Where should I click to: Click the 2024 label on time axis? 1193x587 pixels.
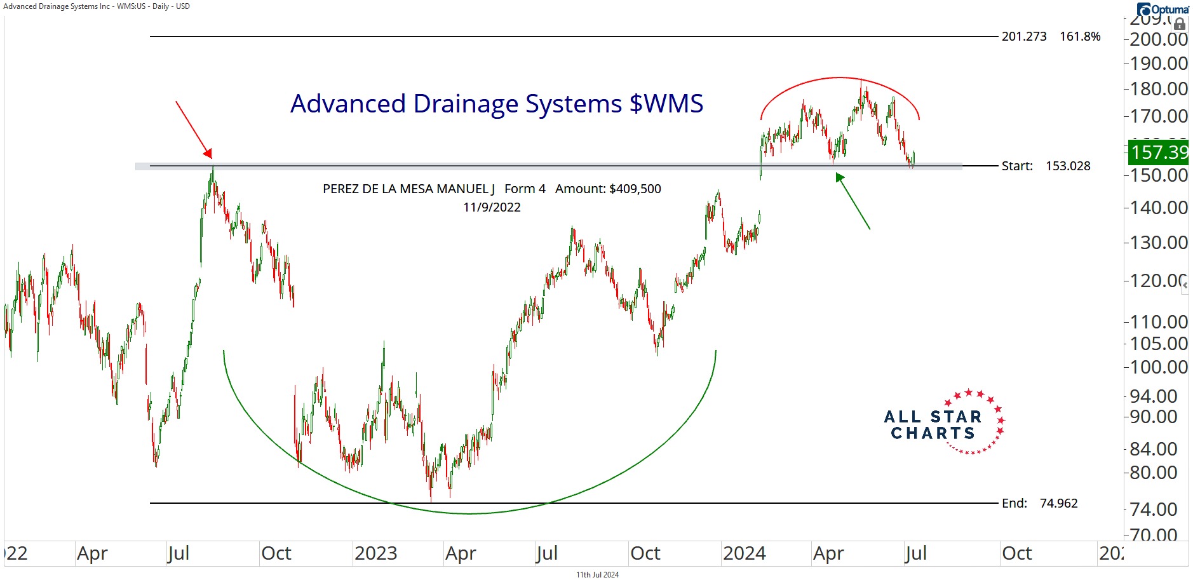pyautogui.click(x=744, y=553)
